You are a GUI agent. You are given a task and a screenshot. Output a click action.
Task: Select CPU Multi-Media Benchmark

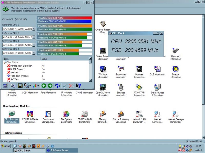point(30,117)
